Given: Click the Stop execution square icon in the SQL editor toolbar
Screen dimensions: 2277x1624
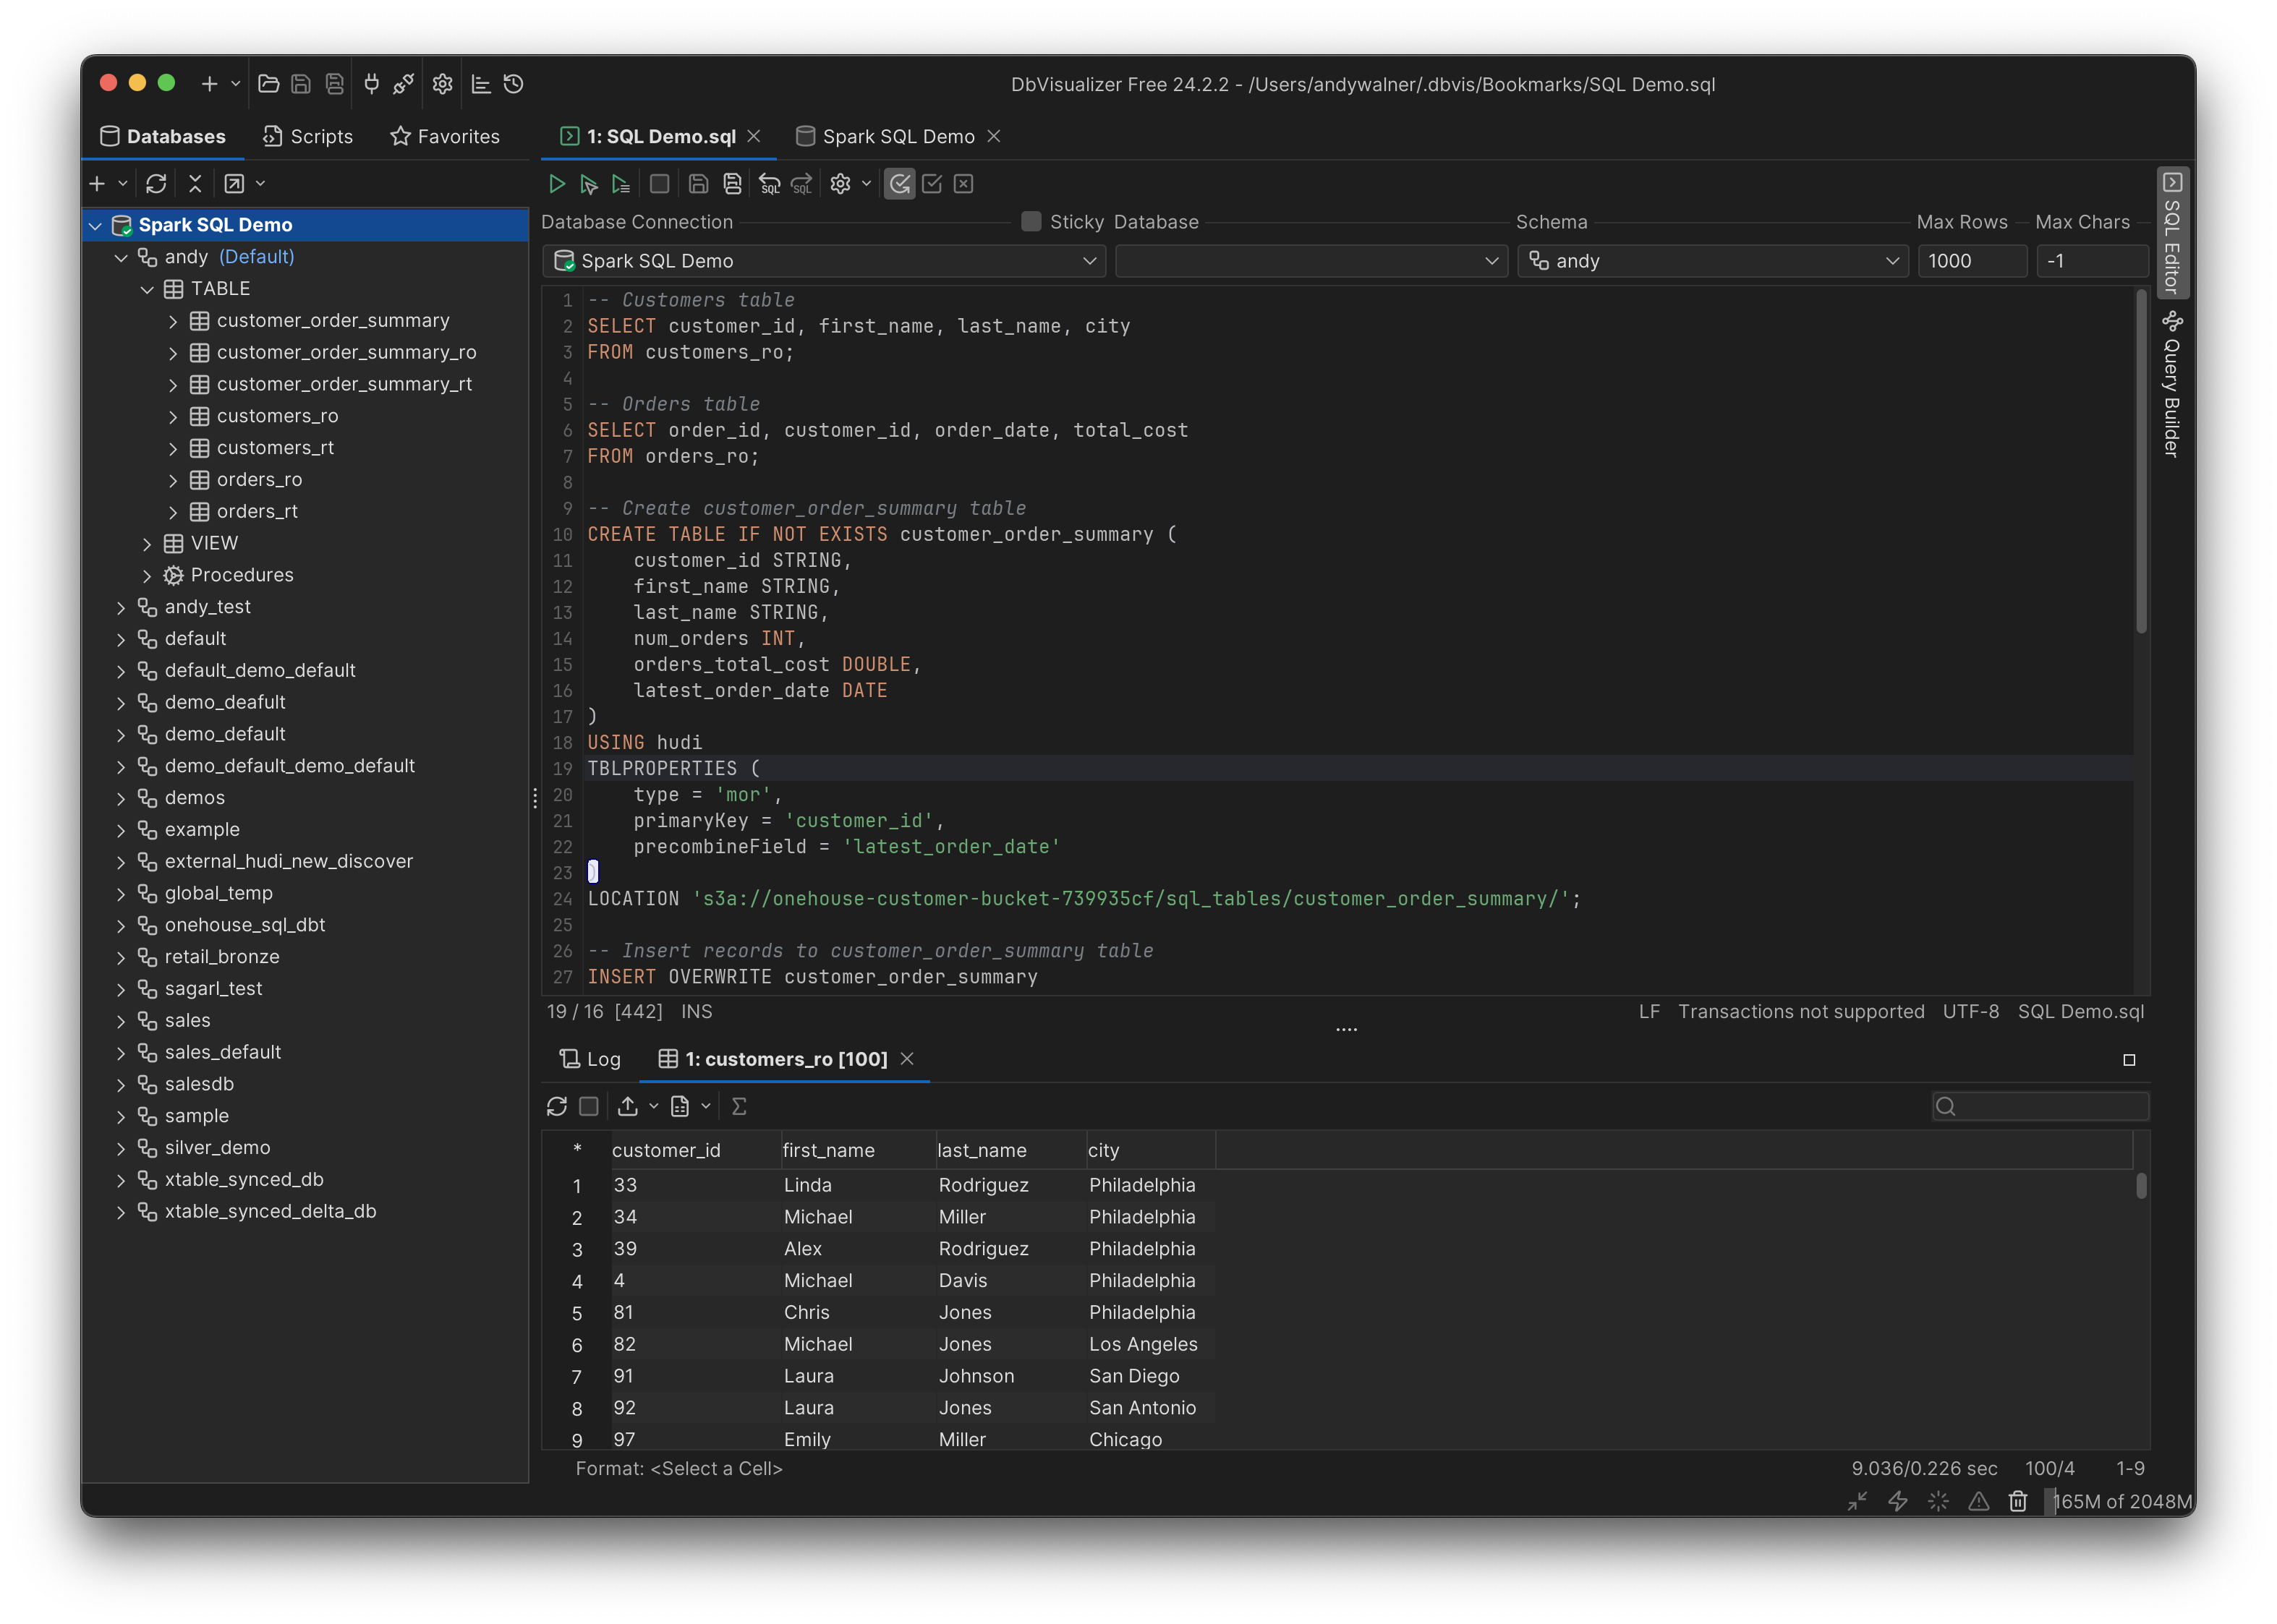Looking at the screenshot, I should pyautogui.click(x=659, y=184).
